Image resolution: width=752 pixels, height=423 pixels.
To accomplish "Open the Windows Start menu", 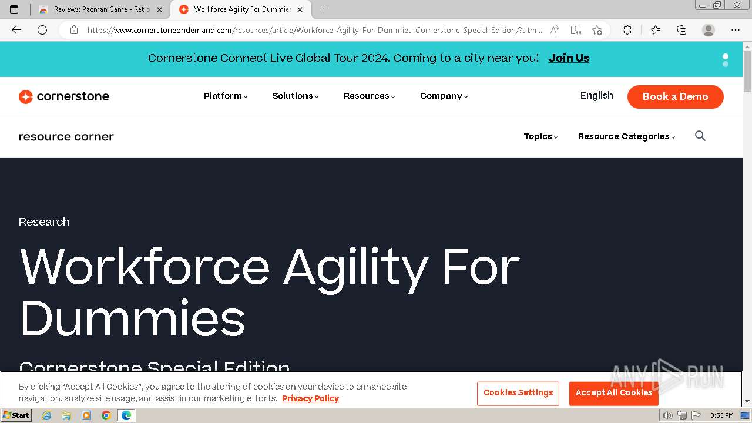I will [16, 415].
